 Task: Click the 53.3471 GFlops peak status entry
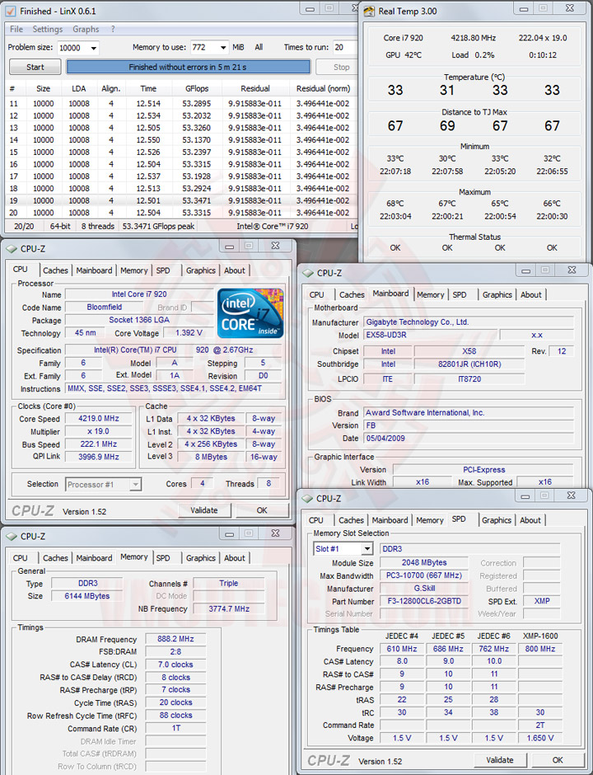click(x=158, y=227)
